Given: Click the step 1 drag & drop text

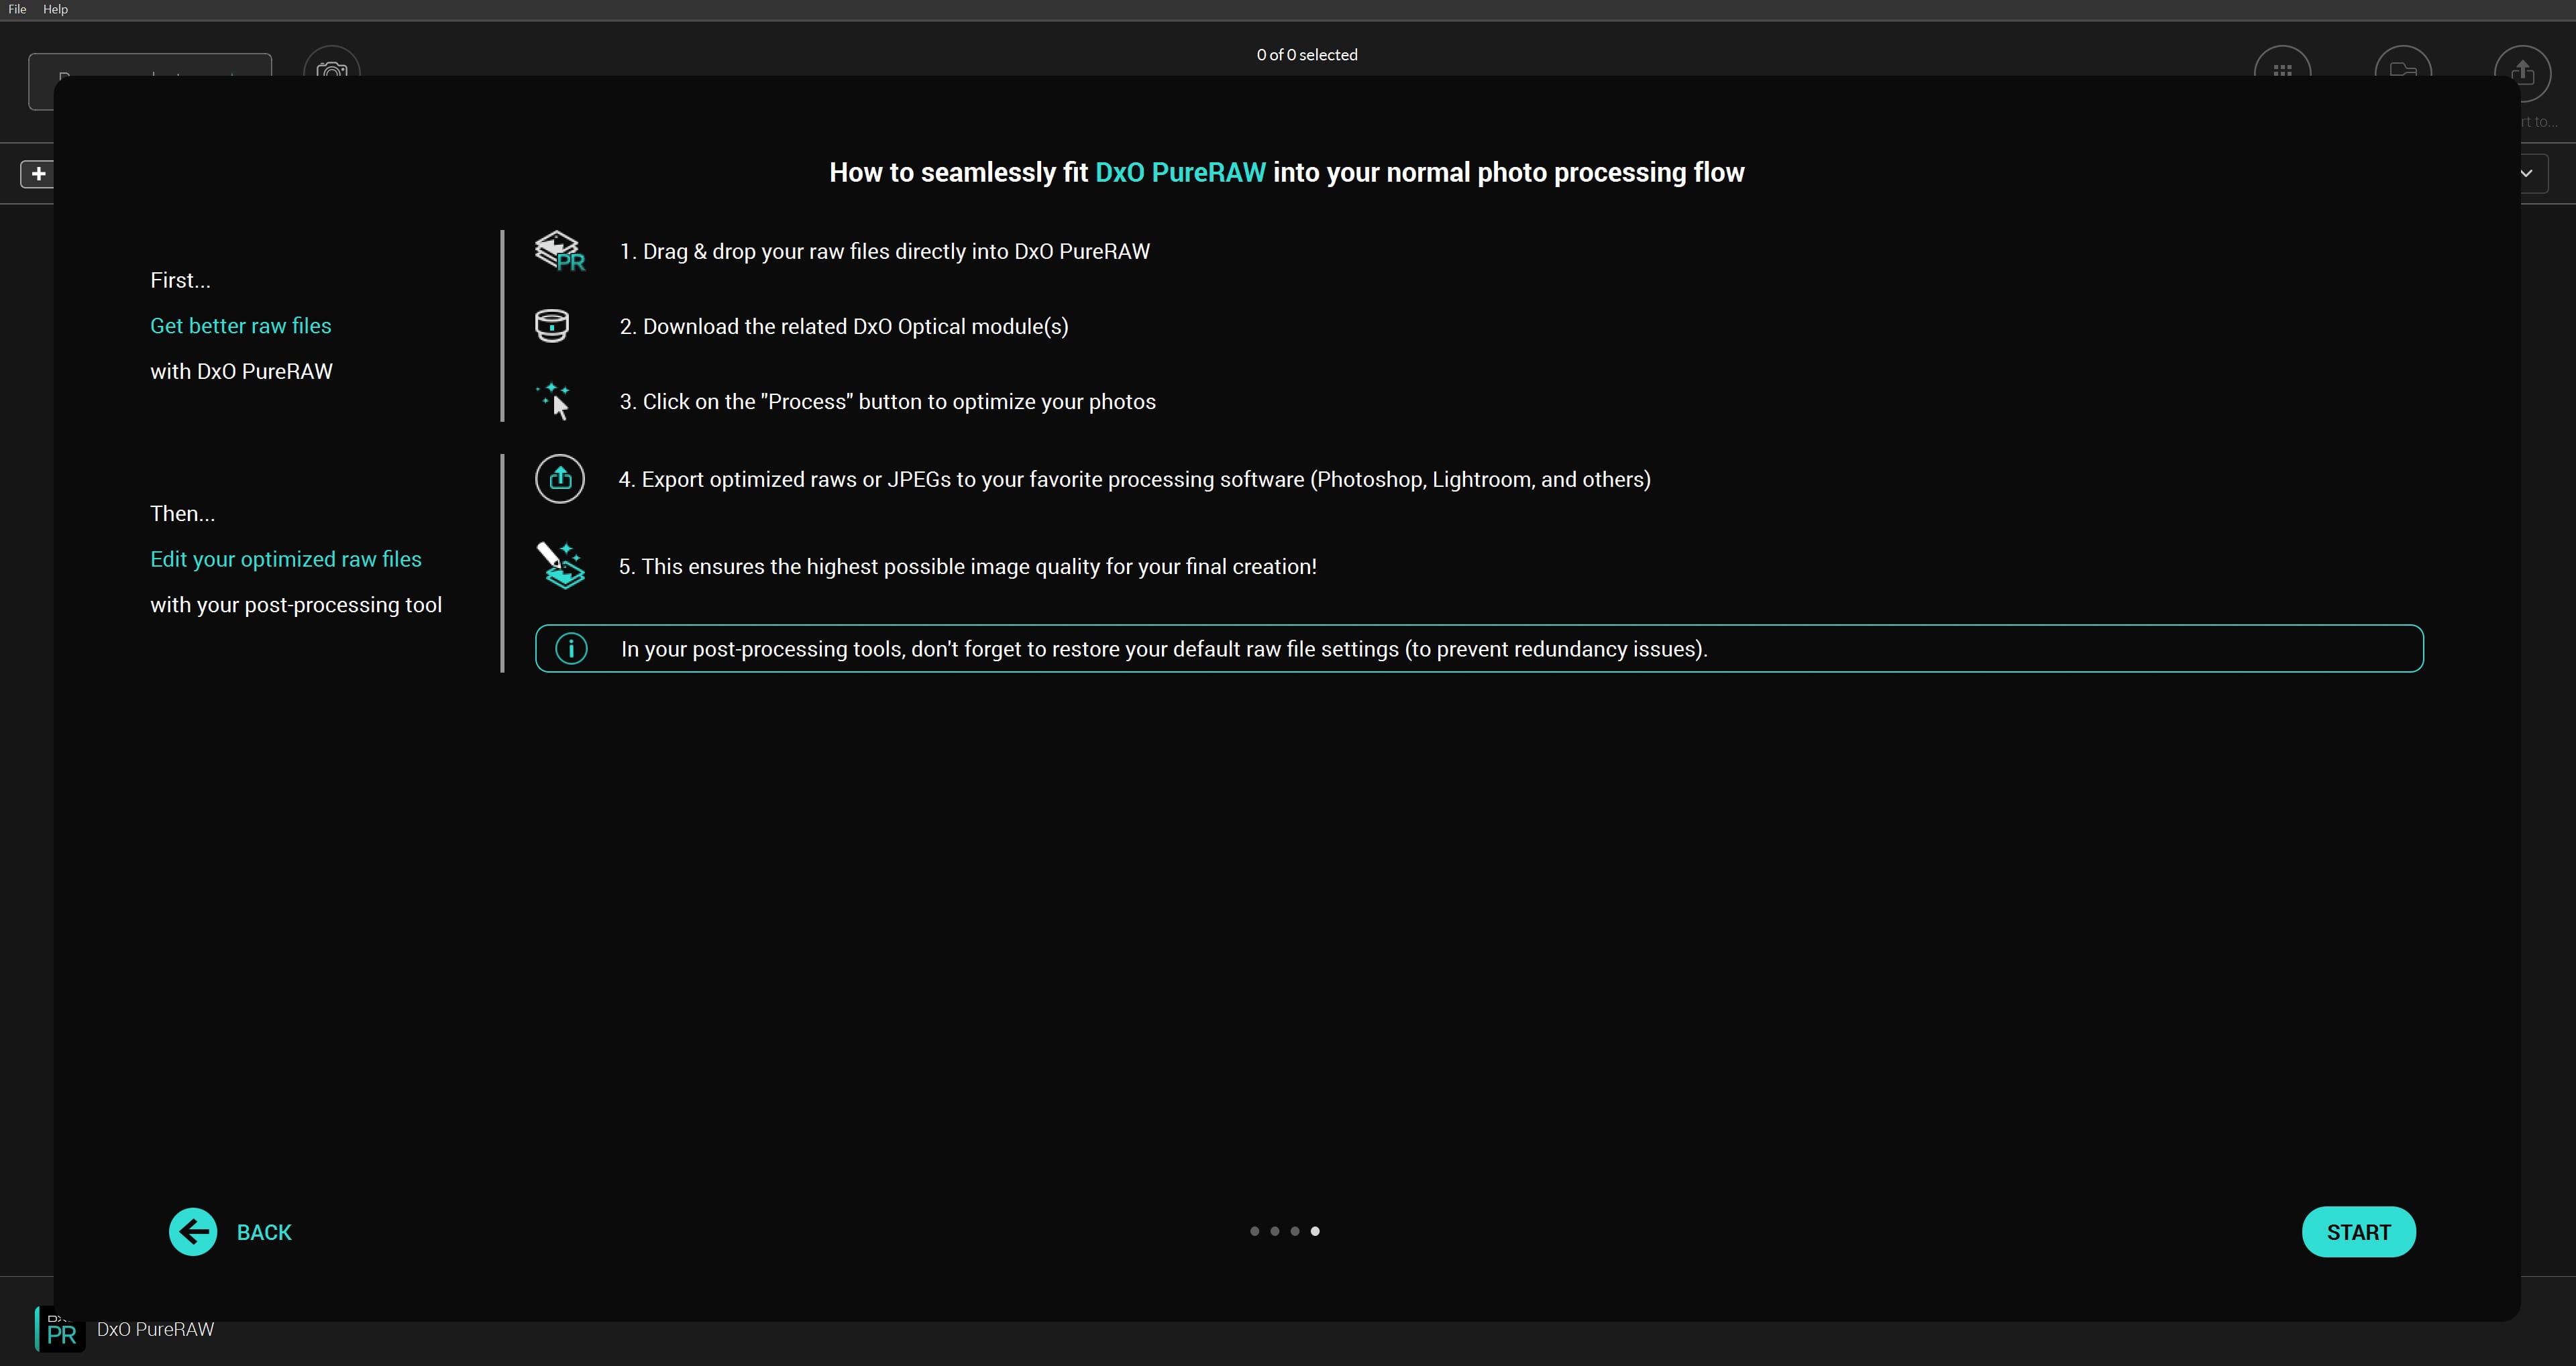Looking at the screenshot, I should [885, 251].
